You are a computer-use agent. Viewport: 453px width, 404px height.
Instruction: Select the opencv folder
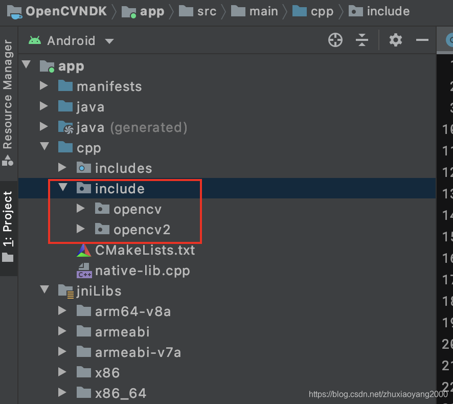coord(227,209)
